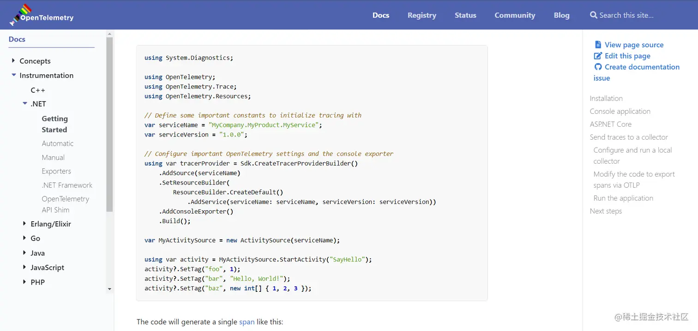Expand the Erlang/Elixir tree node
The width and height of the screenshot is (698, 331).
(x=24, y=224)
